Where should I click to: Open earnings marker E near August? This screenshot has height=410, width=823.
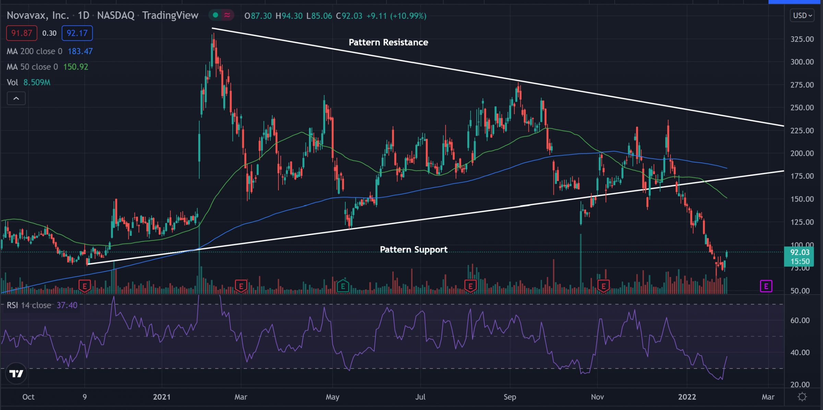[x=470, y=286]
